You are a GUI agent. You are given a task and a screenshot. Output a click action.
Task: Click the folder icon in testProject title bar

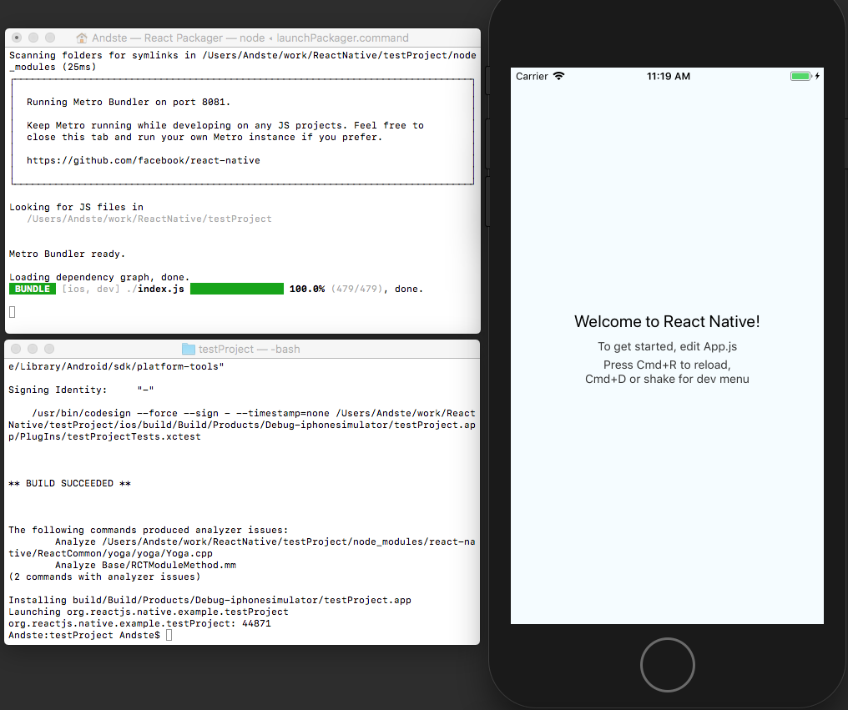(188, 350)
